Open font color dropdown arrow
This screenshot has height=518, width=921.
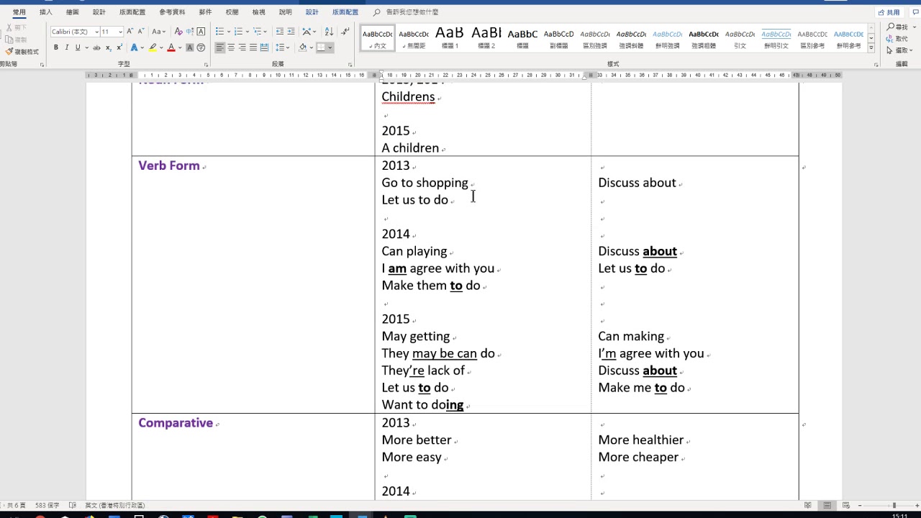180,47
